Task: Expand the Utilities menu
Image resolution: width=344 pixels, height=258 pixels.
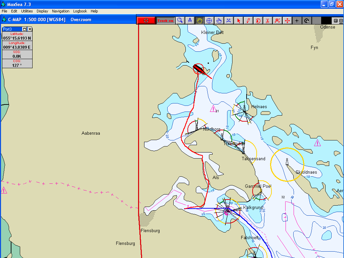Action: pyautogui.click(x=27, y=11)
